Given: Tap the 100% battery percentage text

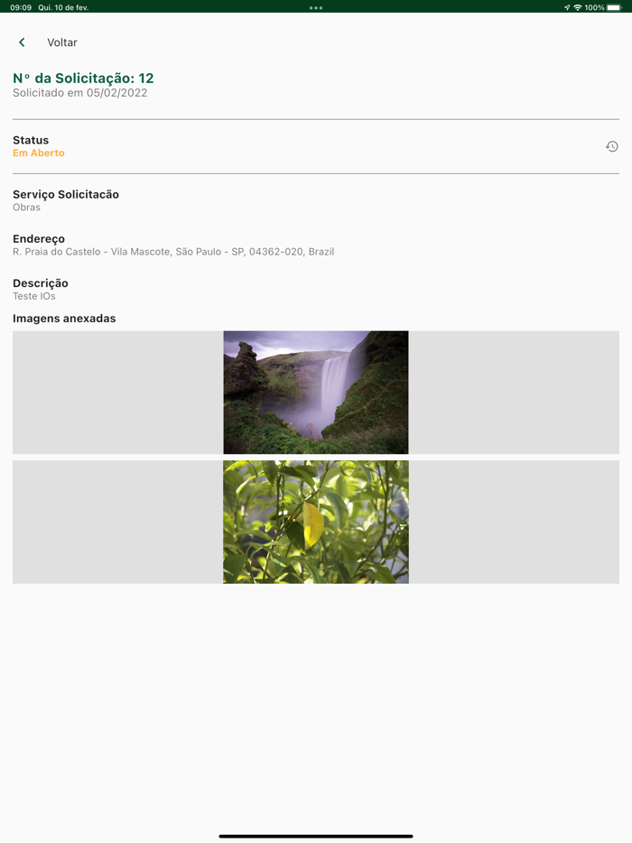Looking at the screenshot, I should click(594, 7).
